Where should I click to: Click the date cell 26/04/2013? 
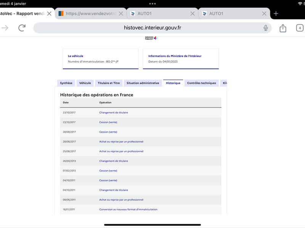(69, 161)
